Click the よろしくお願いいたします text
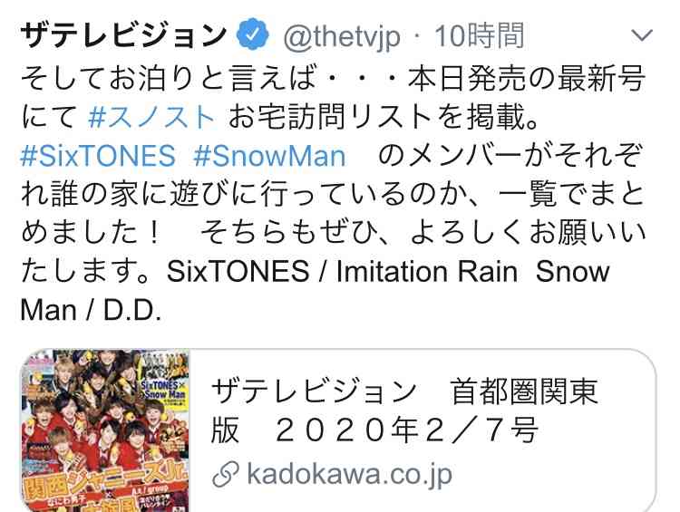680x512 pixels. [334, 252]
